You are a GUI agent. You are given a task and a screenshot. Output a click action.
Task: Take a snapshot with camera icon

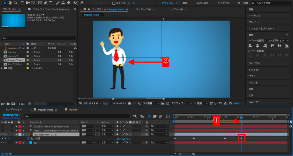(130, 103)
